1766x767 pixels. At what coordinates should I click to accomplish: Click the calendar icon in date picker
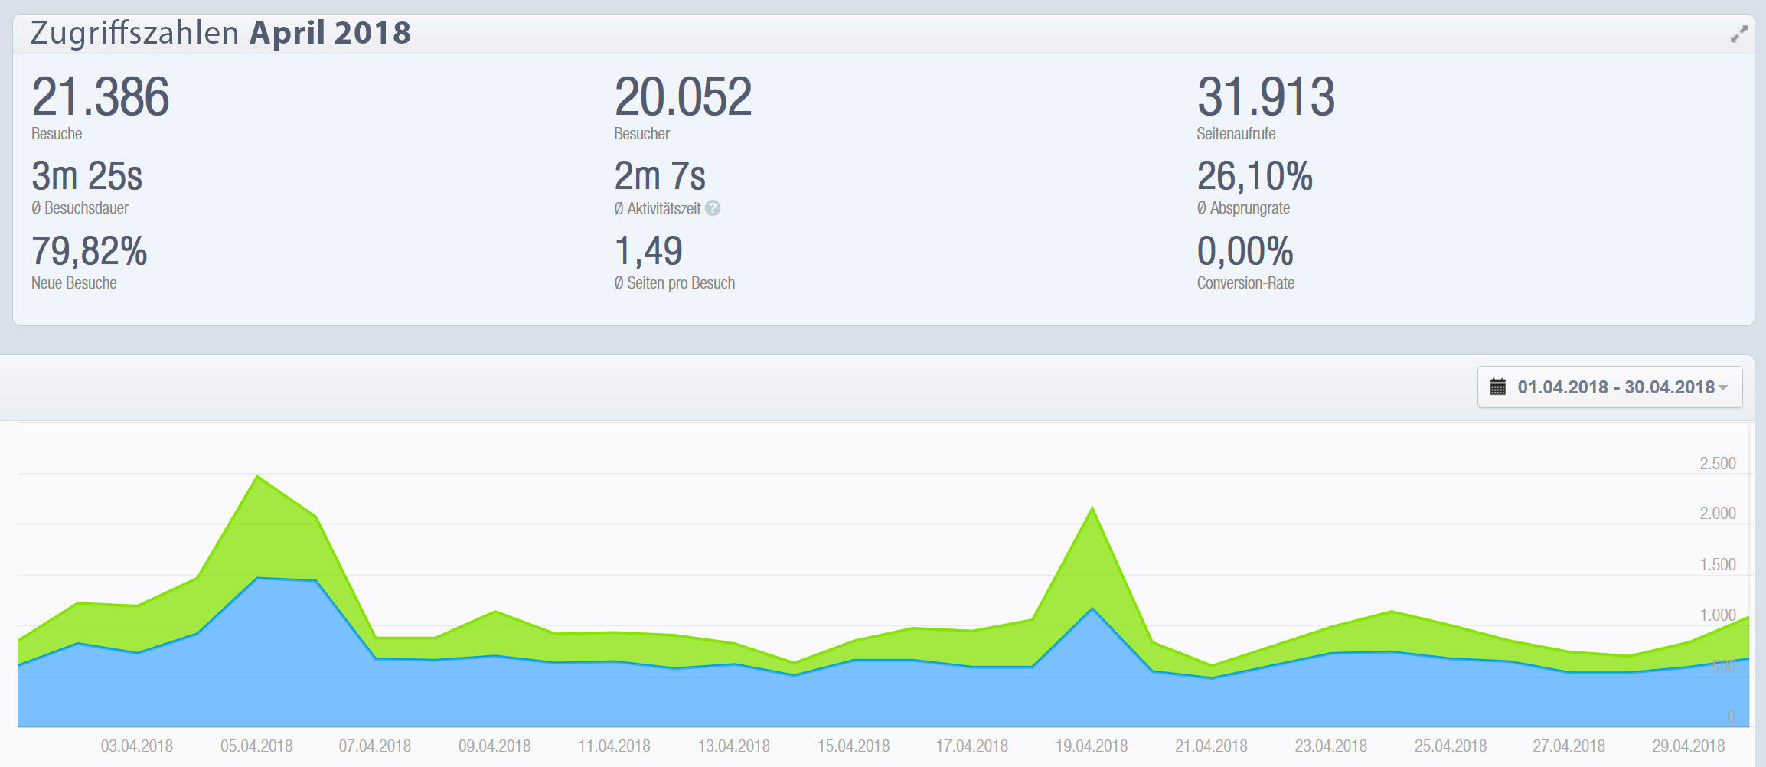tap(1497, 387)
